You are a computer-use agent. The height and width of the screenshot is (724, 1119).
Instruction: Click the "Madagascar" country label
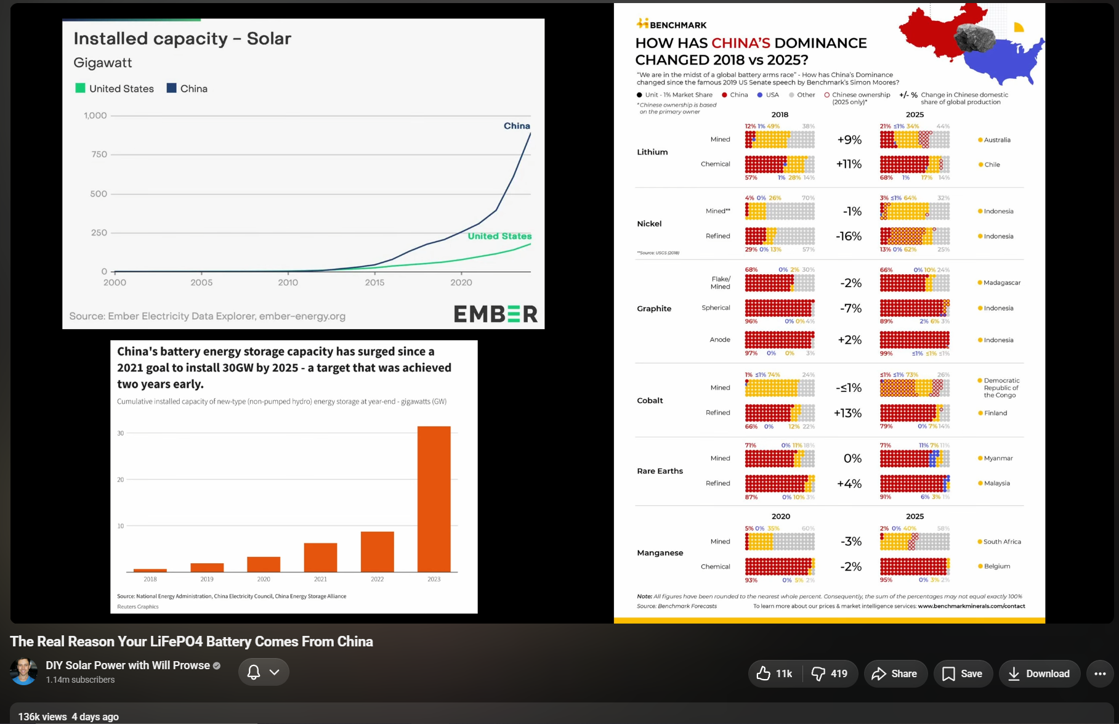point(1002,283)
